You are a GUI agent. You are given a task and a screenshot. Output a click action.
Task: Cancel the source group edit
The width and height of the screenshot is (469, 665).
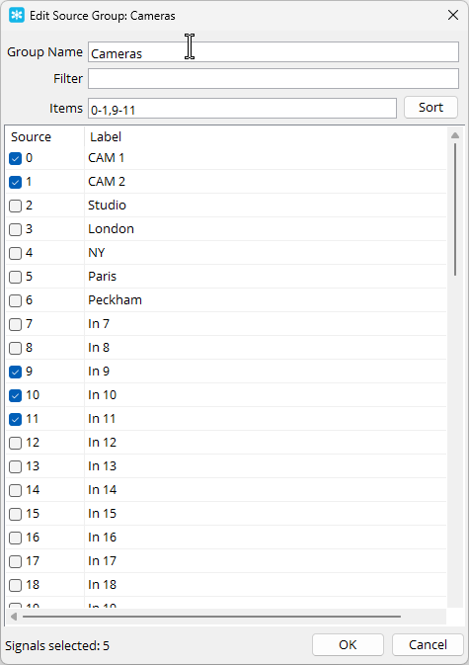[x=428, y=644]
